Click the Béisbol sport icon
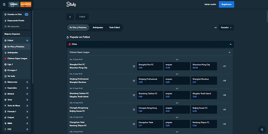 click(5, 94)
